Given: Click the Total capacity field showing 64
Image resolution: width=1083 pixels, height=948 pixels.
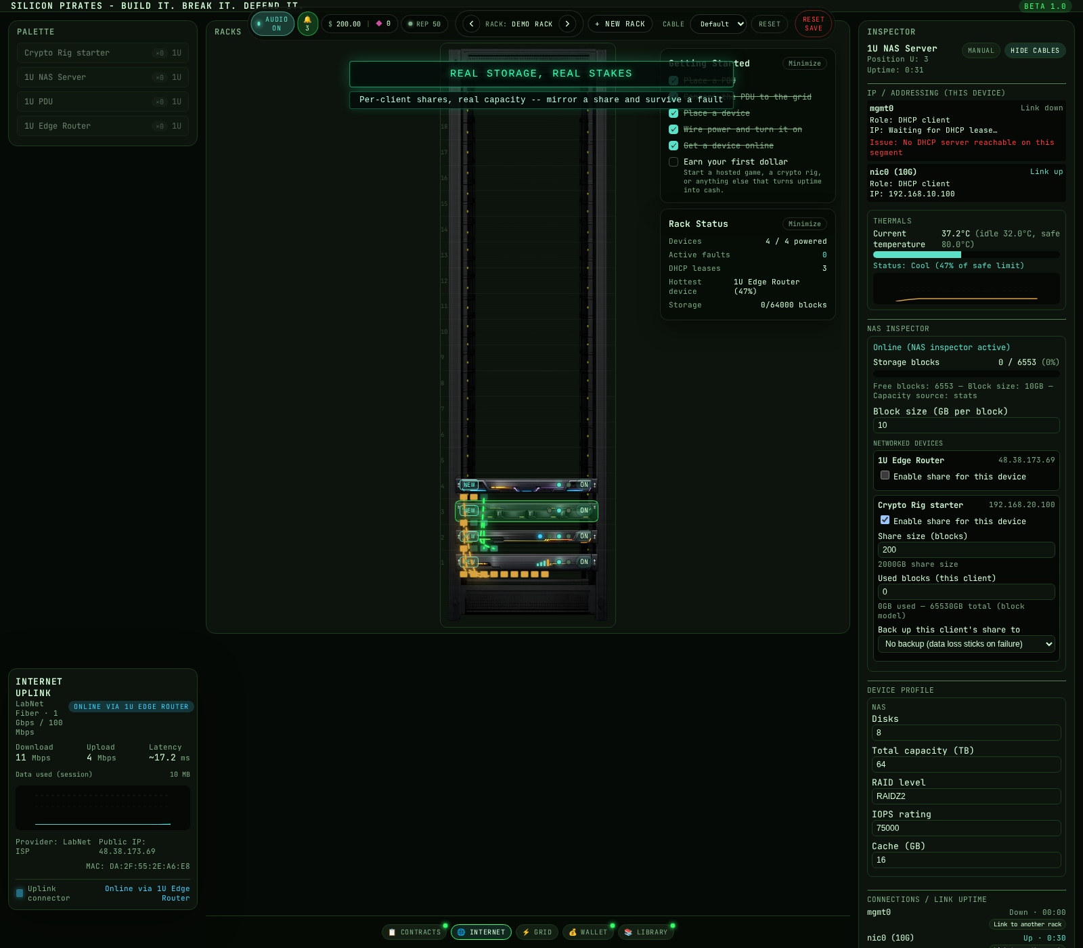Looking at the screenshot, I should click(x=967, y=764).
